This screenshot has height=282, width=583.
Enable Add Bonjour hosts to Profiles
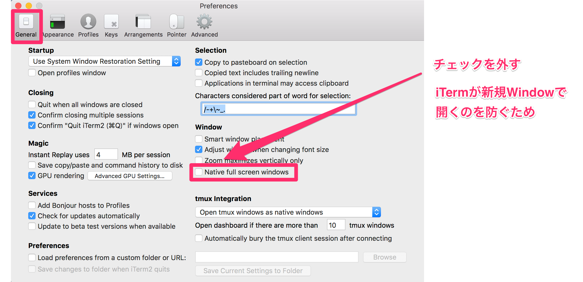[32, 205]
